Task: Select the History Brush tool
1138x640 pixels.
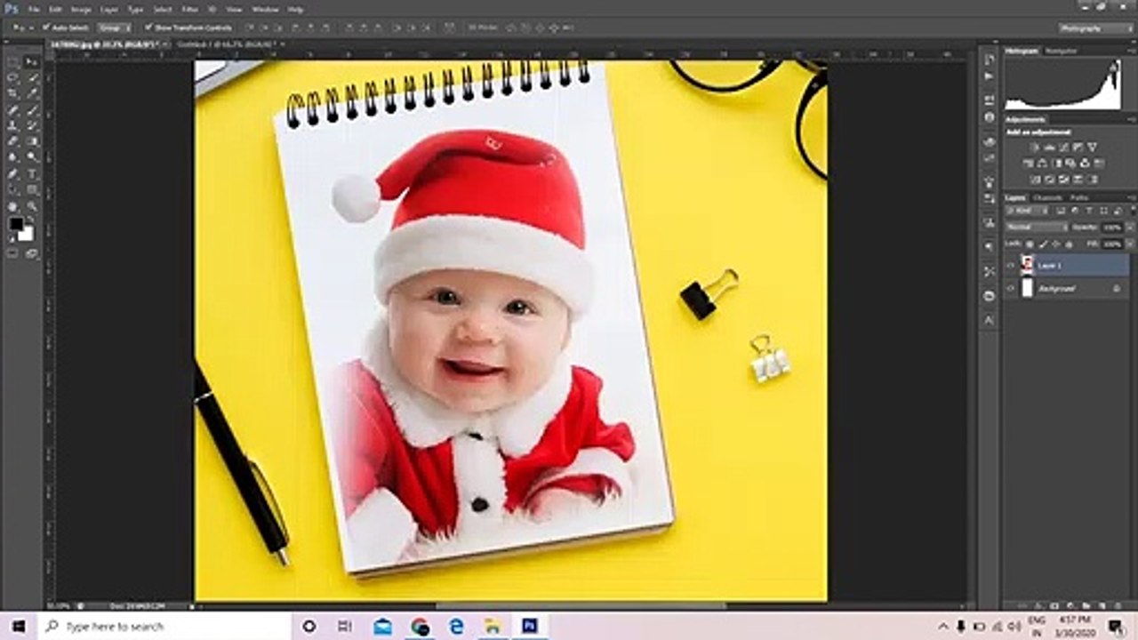Action: click(x=32, y=124)
